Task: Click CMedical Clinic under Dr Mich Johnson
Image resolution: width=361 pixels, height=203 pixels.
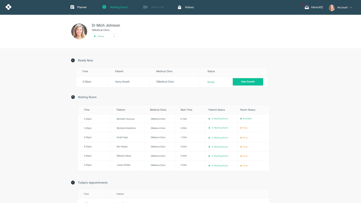Action: point(101,30)
